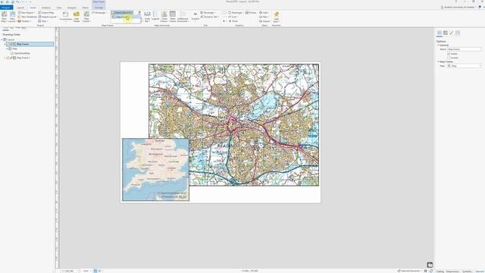Click the Additional Surrounds icon
Image resolution: width=485 pixels, height=273 pixels.
[183, 17]
